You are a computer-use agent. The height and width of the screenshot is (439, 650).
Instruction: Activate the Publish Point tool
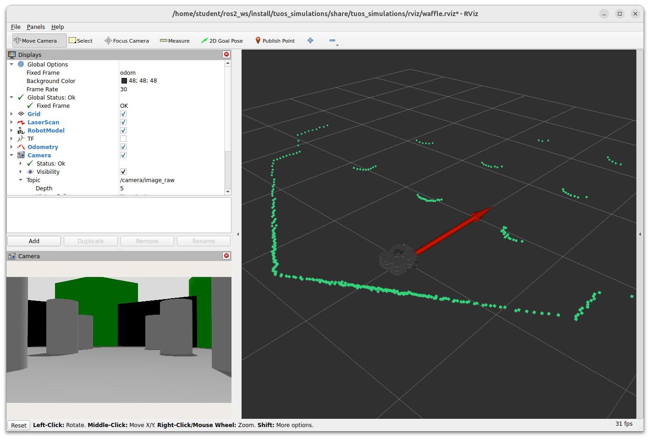tap(275, 41)
